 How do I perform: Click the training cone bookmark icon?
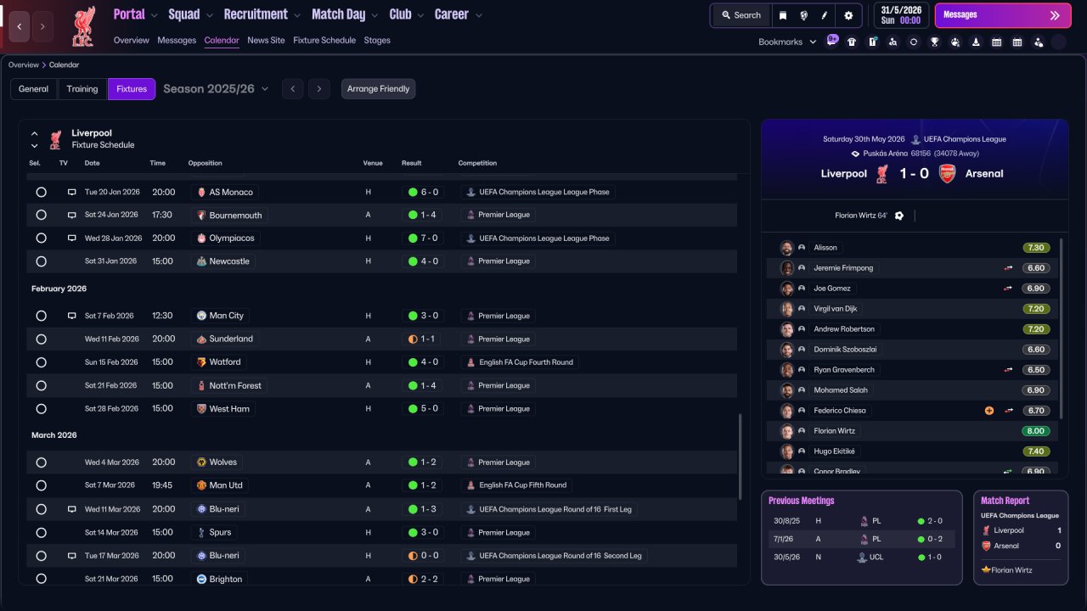(976, 42)
